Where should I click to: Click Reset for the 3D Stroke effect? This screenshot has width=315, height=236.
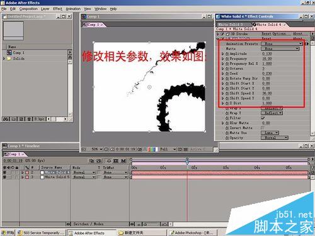[x=265, y=33]
